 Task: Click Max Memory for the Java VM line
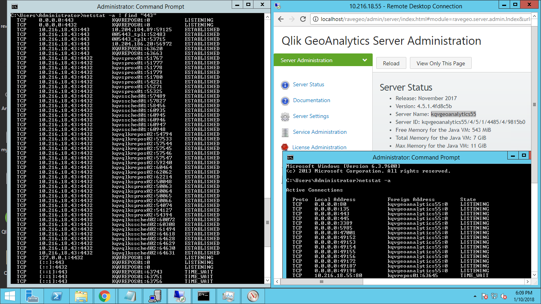point(441,146)
